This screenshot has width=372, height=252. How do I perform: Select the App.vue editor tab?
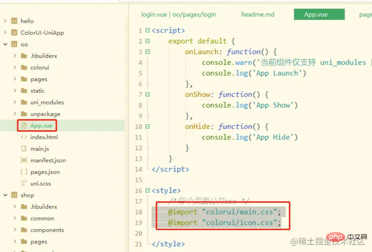319,14
